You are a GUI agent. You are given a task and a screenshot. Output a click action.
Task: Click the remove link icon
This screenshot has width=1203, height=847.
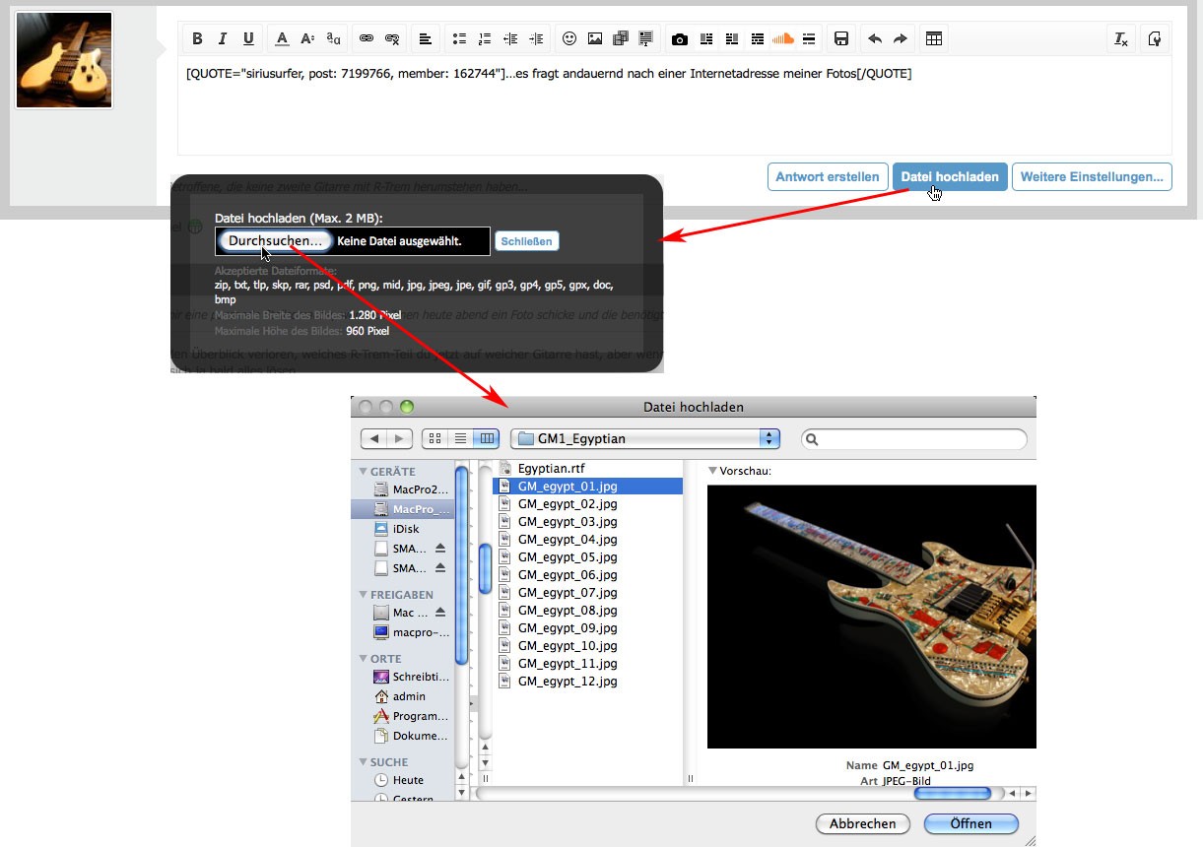[x=392, y=39]
